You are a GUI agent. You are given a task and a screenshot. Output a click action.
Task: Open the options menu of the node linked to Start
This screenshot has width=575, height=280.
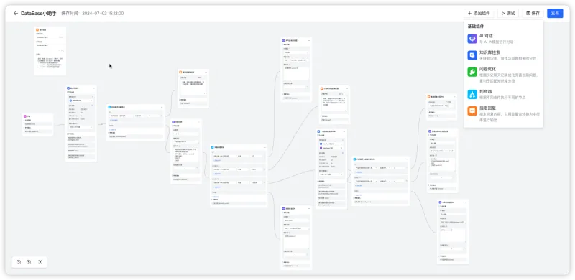94,88
